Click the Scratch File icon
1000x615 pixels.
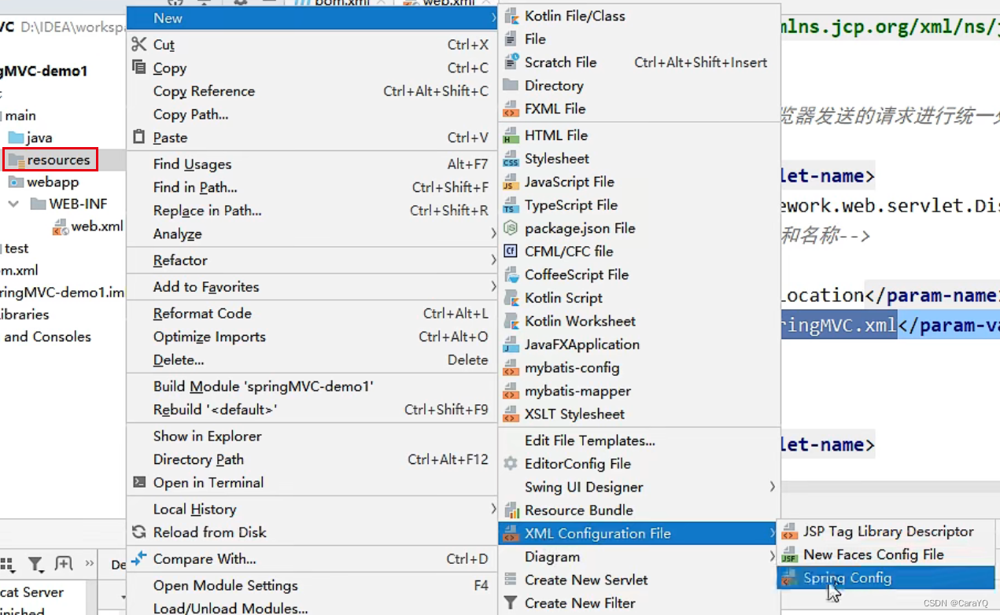511,62
